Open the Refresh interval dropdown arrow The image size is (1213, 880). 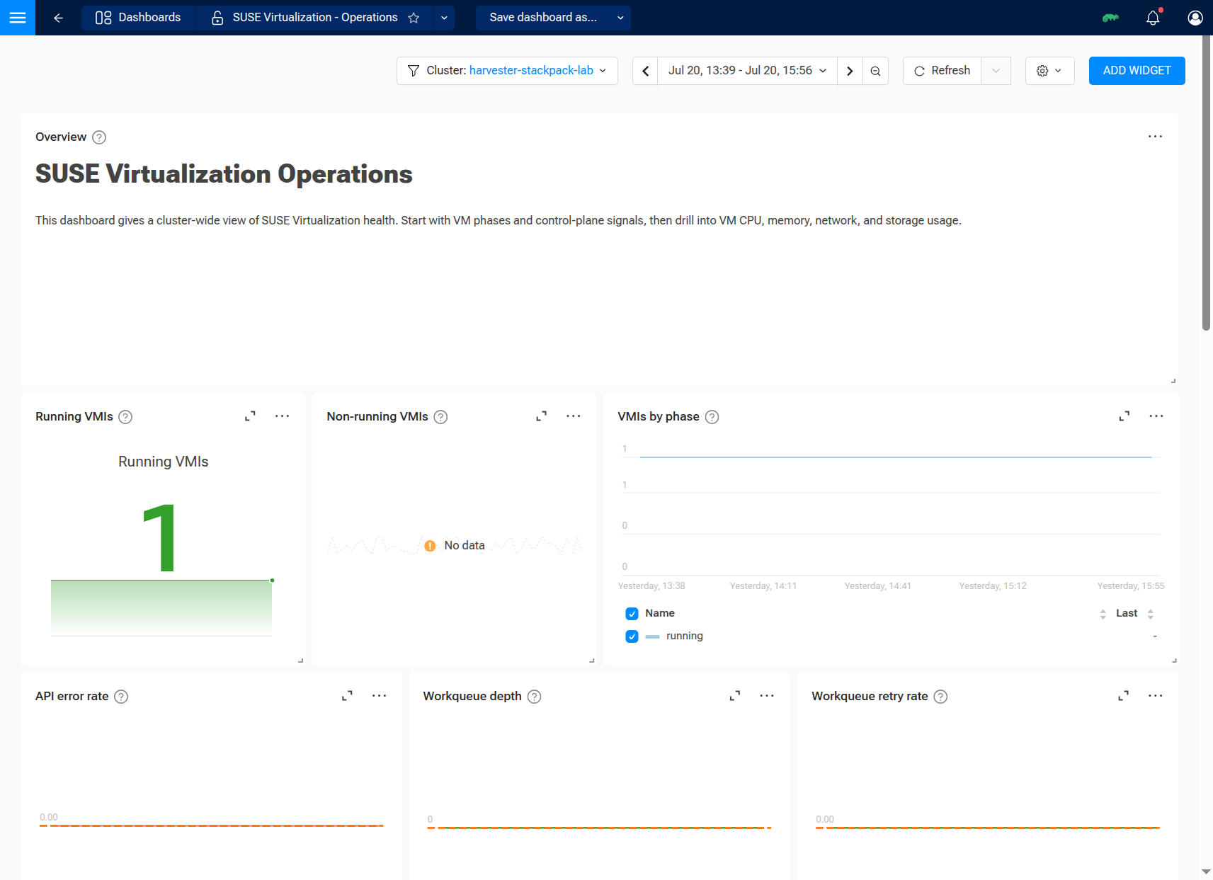[996, 71]
